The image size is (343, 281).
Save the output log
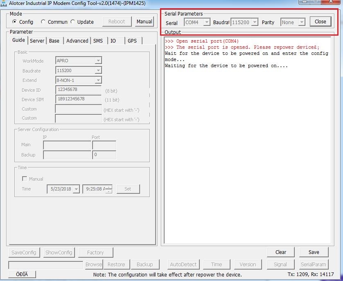(314, 252)
